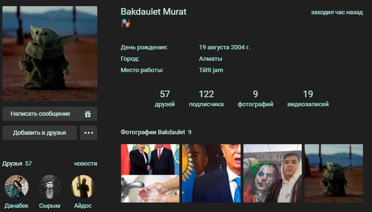Click the заходил час назад status text
372x212 pixels.
pos(337,12)
